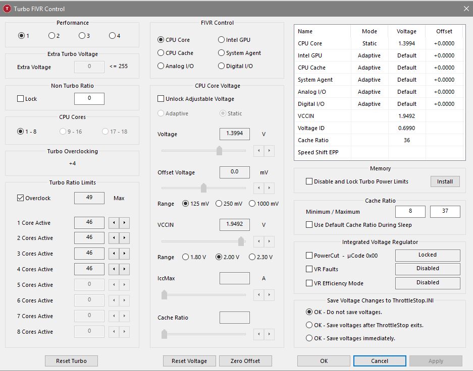Click the VR Faults Disabled button
473x371 pixels.
(x=428, y=269)
